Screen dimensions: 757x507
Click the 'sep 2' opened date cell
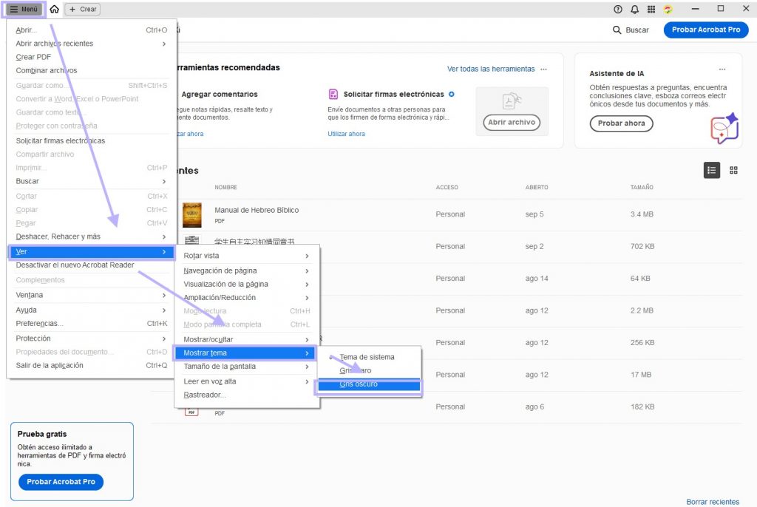click(534, 246)
